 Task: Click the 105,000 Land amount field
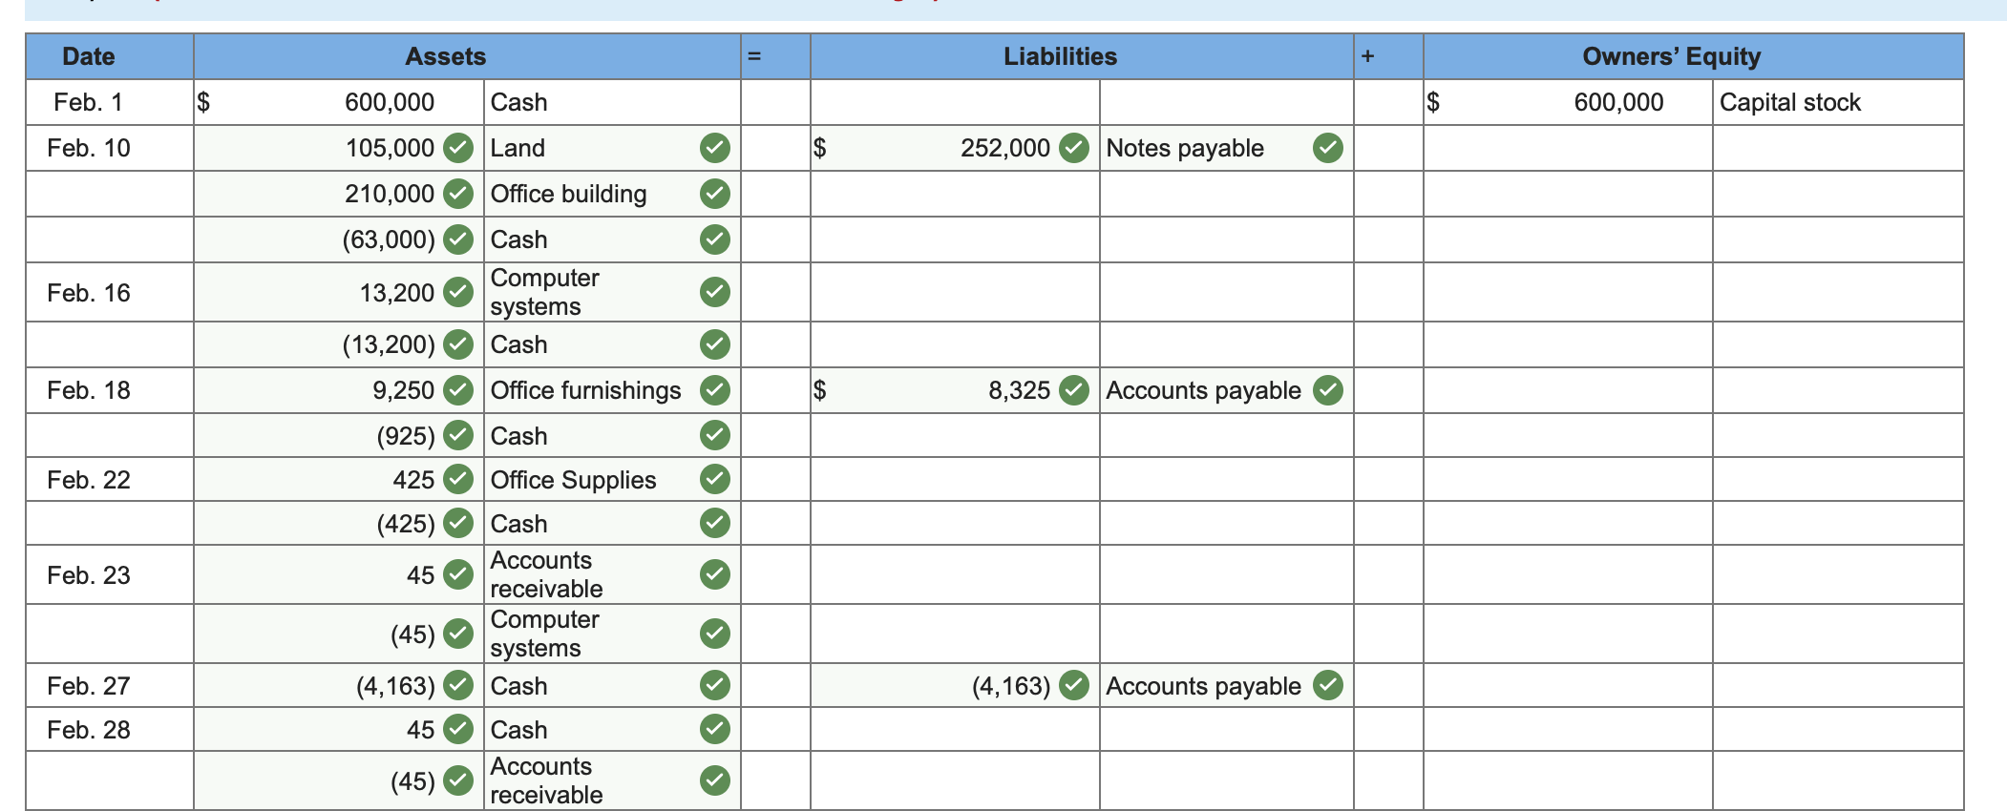(x=339, y=148)
